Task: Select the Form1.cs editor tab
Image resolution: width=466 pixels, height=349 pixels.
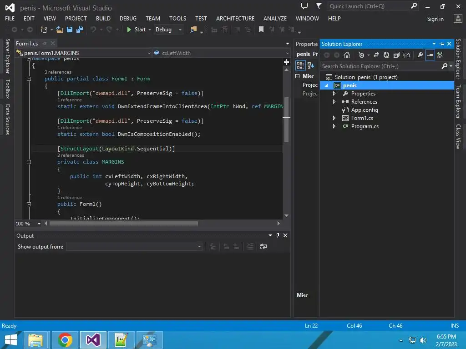Action: pos(27,43)
